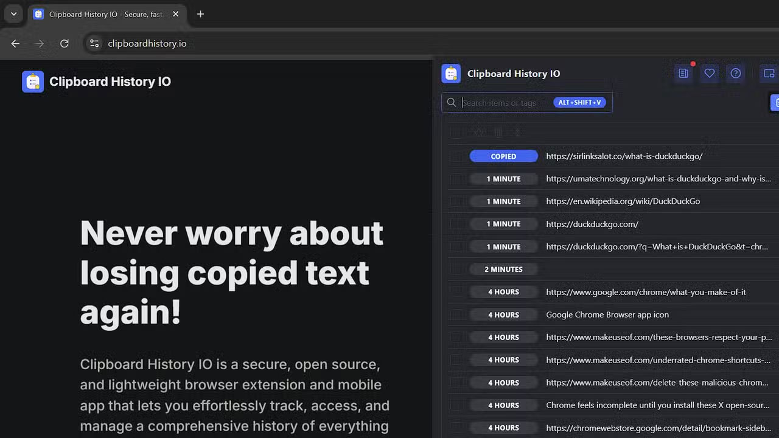Reload the current page
Image resolution: width=779 pixels, height=438 pixels.
click(65, 43)
